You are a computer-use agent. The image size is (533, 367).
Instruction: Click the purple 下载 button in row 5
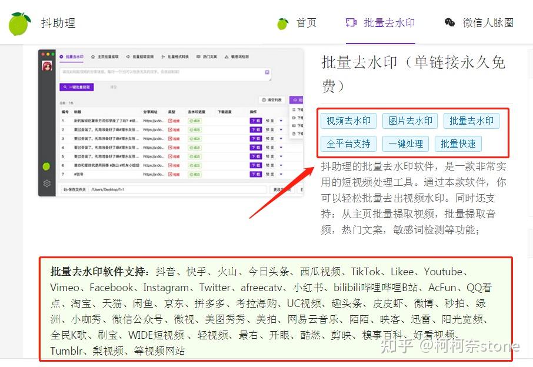coord(256,156)
